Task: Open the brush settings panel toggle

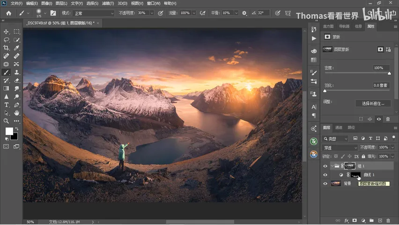Action: tap(53, 13)
